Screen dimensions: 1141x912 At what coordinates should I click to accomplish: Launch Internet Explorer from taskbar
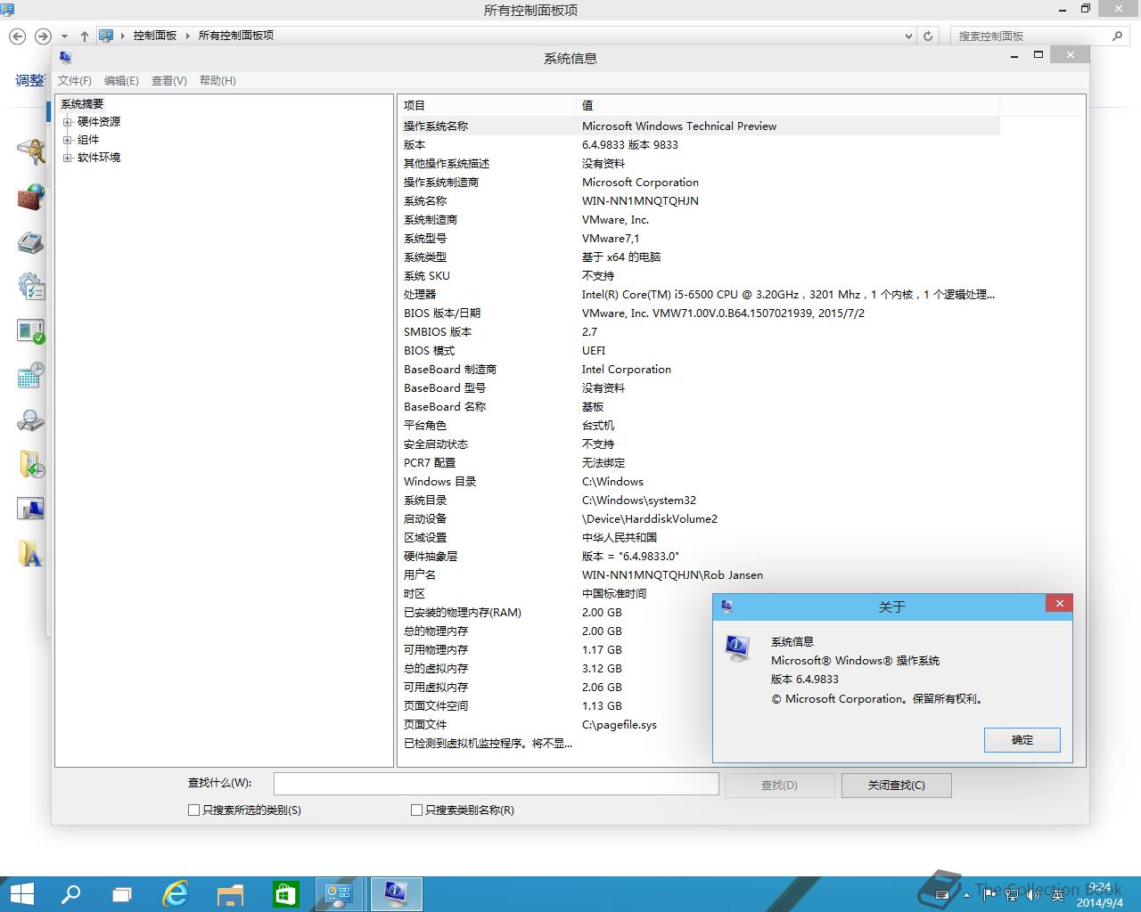[176, 894]
